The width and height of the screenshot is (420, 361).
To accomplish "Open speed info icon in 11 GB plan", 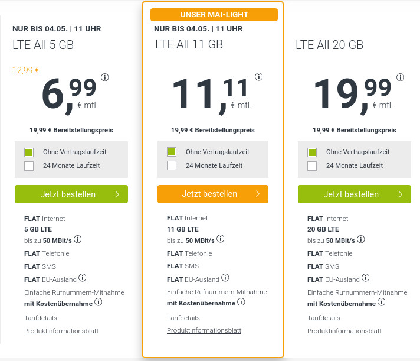I will click(x=220, y=239).
